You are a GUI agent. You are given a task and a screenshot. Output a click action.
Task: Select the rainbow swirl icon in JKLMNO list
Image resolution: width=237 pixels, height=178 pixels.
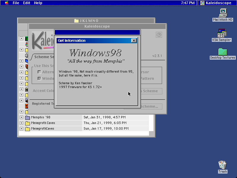pos(27,44)
